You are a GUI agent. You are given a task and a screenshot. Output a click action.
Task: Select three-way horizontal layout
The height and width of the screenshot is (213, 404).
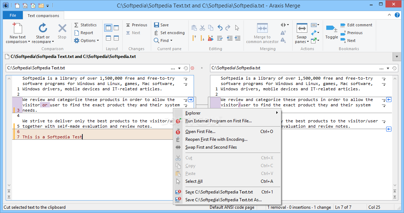[116, 38]
